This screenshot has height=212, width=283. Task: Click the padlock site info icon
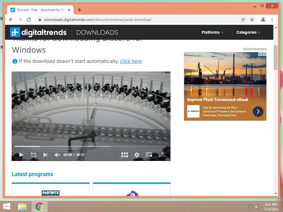point(40,20)
